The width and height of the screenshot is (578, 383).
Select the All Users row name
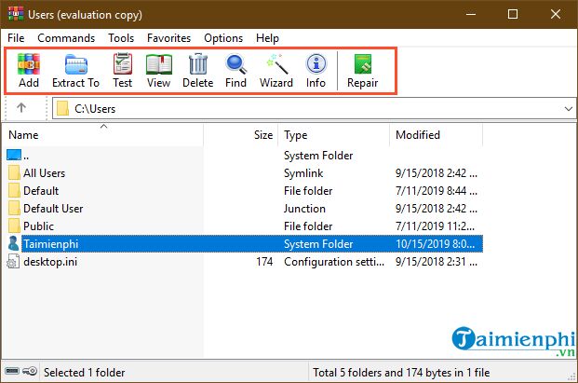pos(45,172)
